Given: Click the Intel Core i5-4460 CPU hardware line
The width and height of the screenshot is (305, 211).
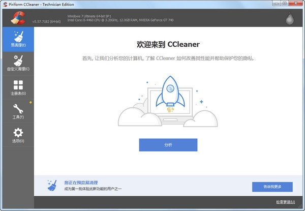Looking at the screenshot, I should (120, 20).
